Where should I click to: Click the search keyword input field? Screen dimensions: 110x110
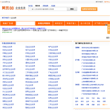[x=48, y=9]
